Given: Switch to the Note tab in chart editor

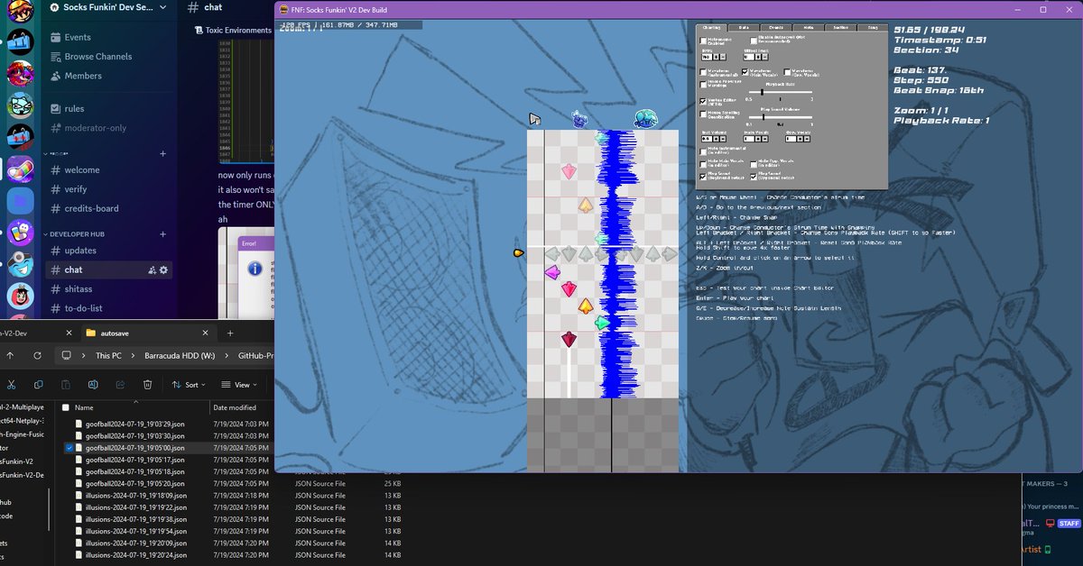Looking at the screenshot, I should (x=808, y=28).
